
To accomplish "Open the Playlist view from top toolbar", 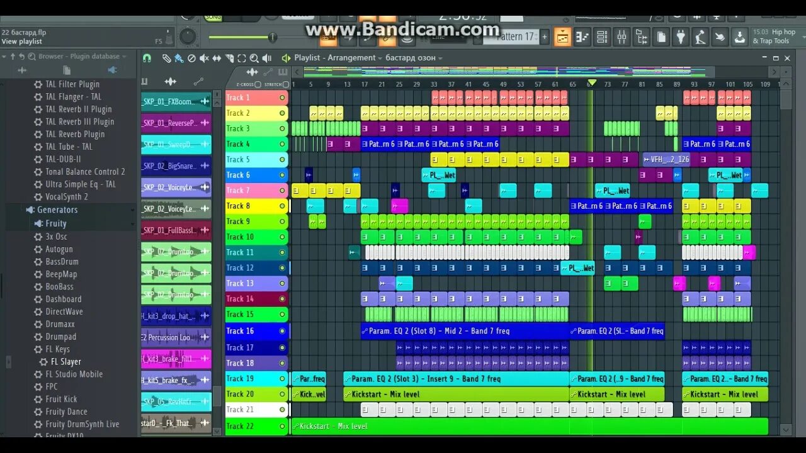I will pyautogui.click(x=562, y=37).
